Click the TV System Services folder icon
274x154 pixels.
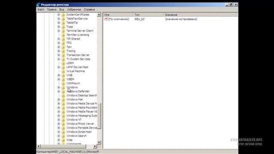[x=63, y=59]
